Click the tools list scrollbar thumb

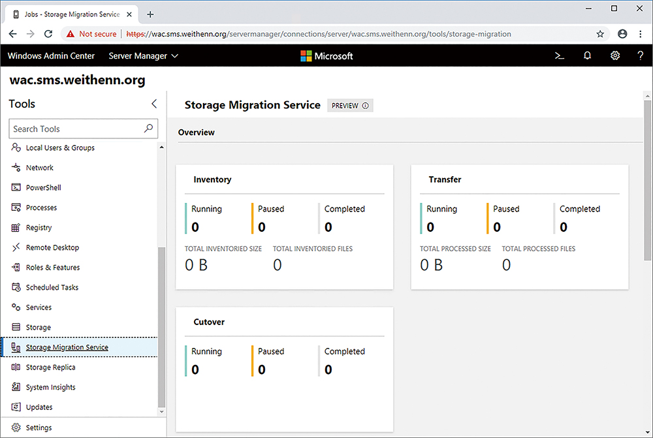161,327
